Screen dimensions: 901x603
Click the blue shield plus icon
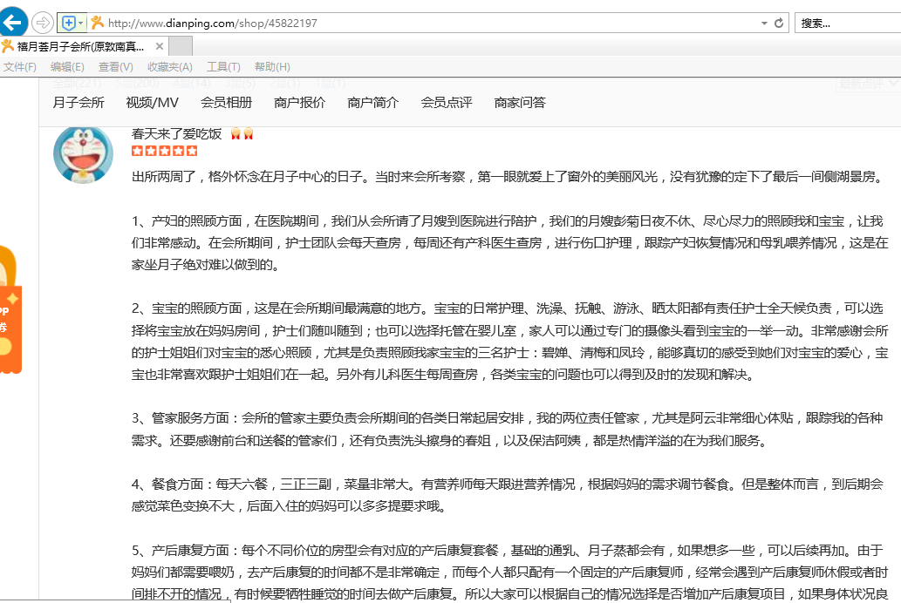click(x=68, y=23)
